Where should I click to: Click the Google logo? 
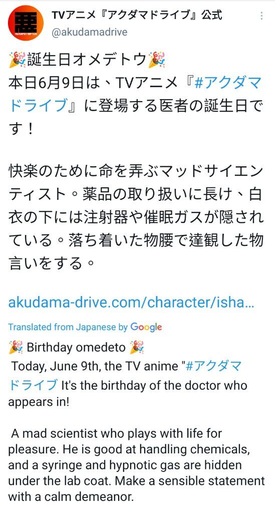(x=146, y=327)
